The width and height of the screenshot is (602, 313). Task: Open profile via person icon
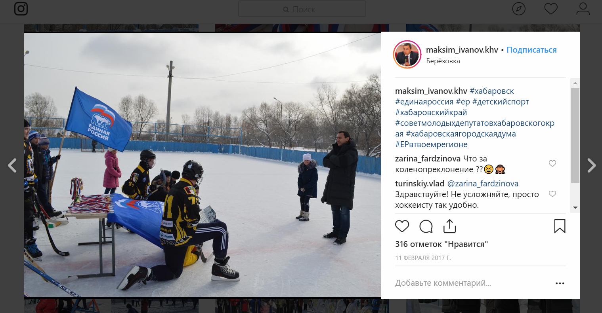click(x=583, y=9)
